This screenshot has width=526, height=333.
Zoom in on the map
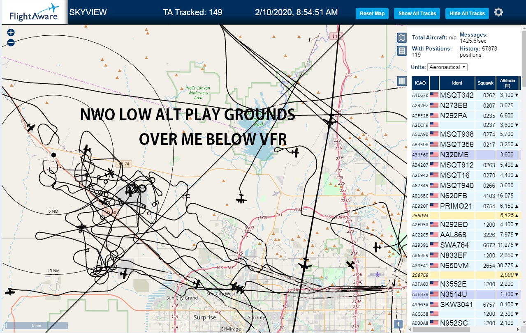(x=11, y=32)
